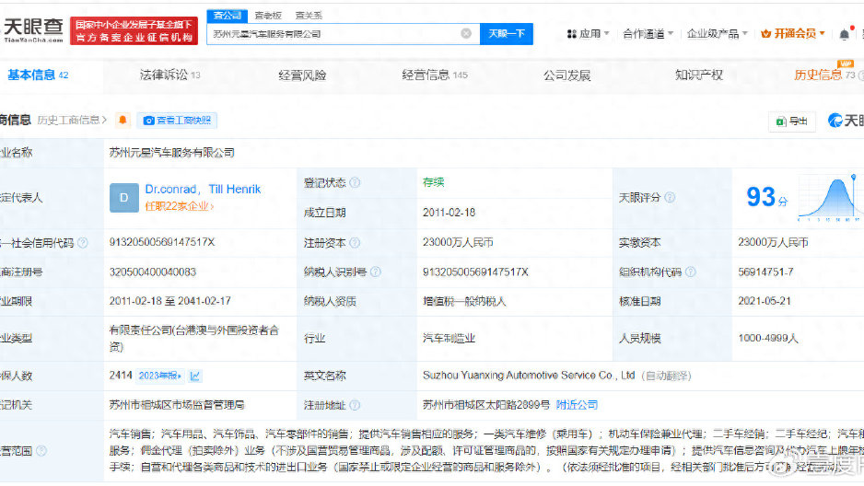Click the 导出 export button
864x486 pixels.
click(792, 121)
